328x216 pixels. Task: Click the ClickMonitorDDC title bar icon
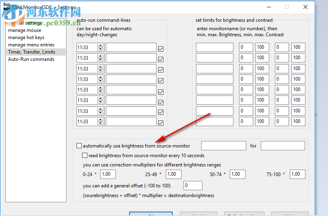[x=7, y=7]
